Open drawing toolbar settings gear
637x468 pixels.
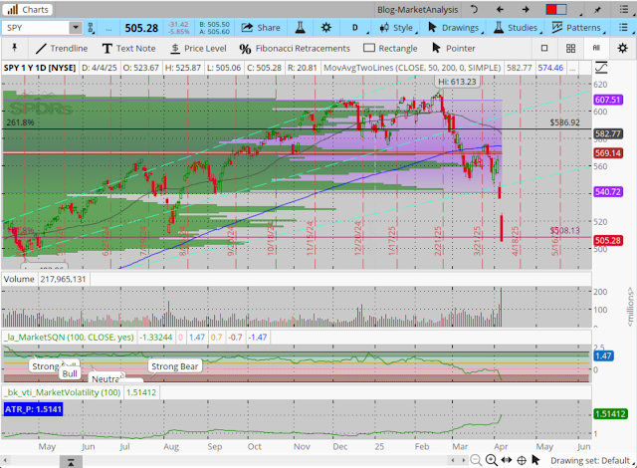(622, 49)
